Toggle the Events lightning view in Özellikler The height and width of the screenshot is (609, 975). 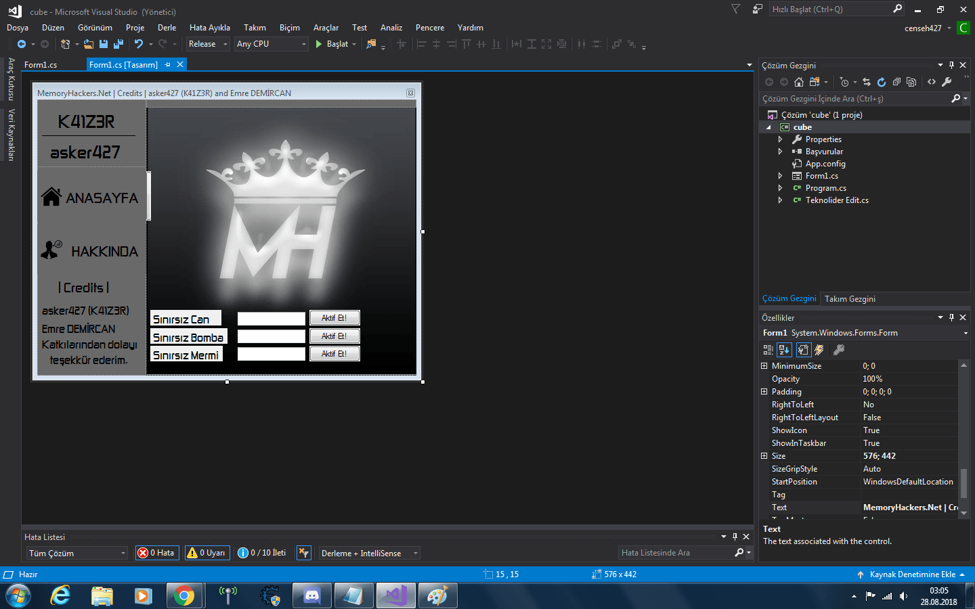pos(819,350)
